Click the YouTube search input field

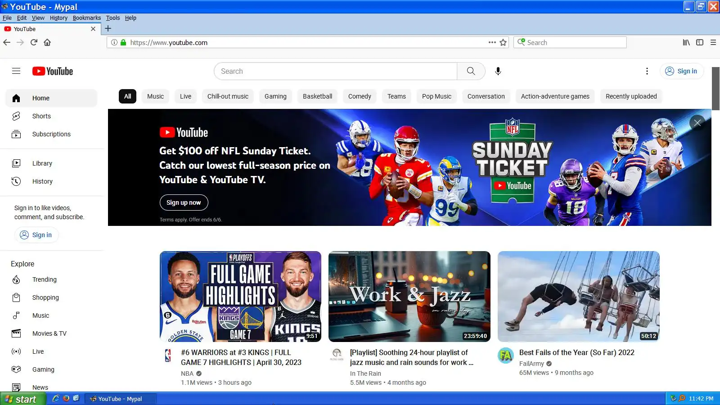click(x=336, y=71)
